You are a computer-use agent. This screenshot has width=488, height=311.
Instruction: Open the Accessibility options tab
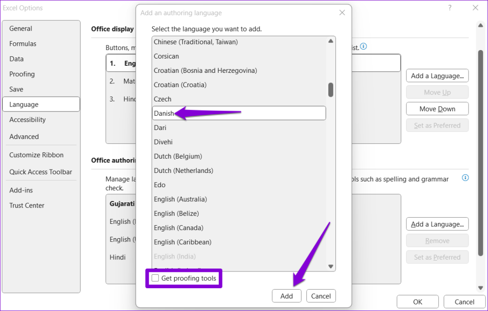[x=41, y=120]
